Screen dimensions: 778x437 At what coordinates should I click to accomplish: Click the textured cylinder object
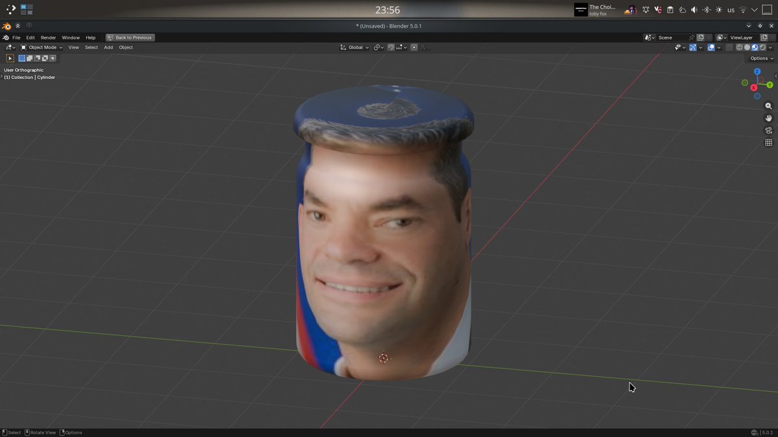[x=383, y=233]
